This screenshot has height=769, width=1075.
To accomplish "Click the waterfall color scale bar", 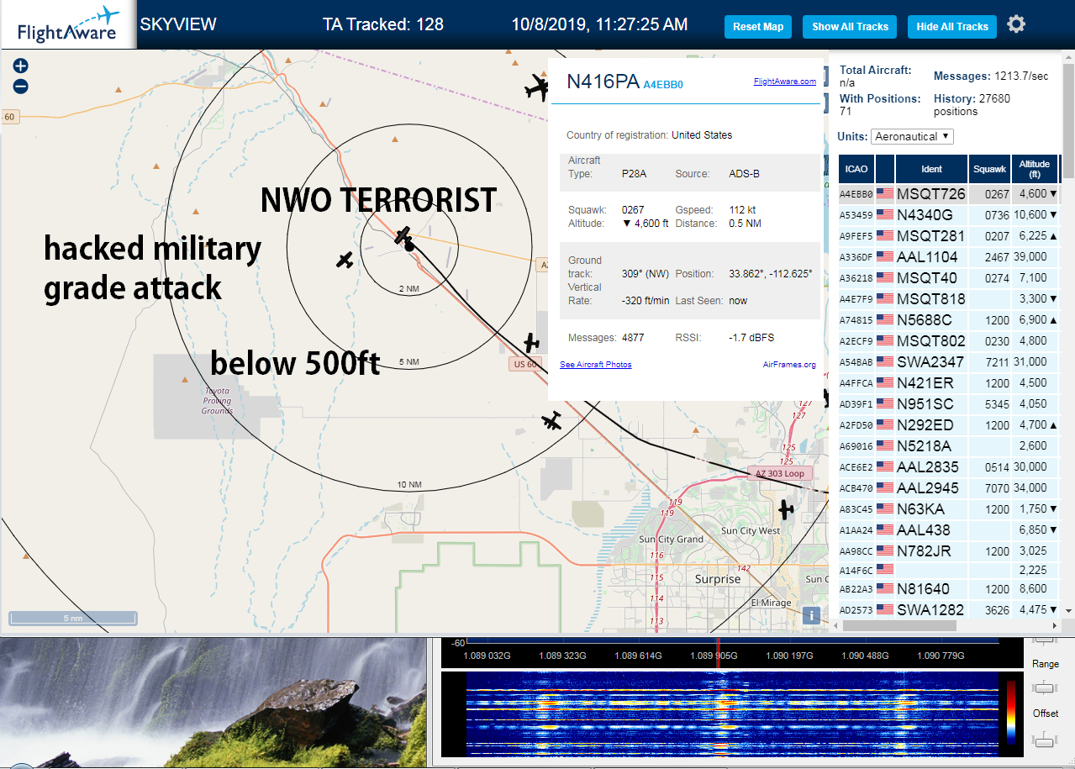I will (1010, 713).
